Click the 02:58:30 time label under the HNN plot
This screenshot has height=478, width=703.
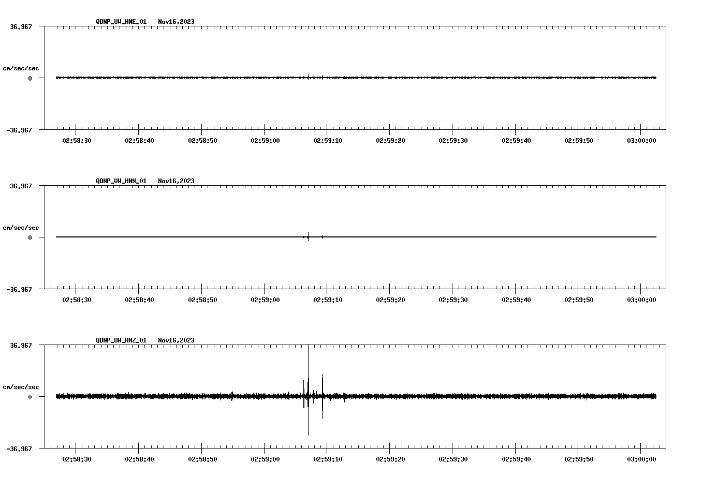[x=77, y=300]
